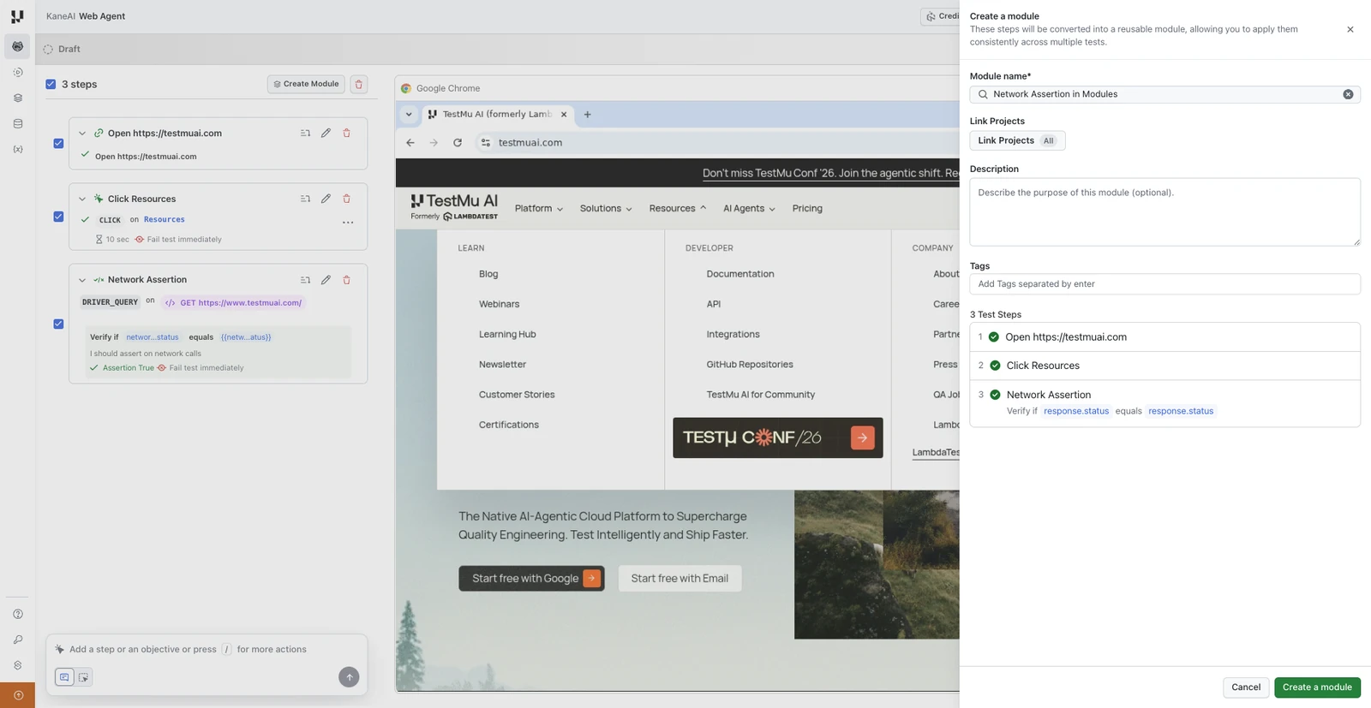Screen dimensions: 1371x708
Task: Click the Create Module button
Action: click(x=306, y=84)
